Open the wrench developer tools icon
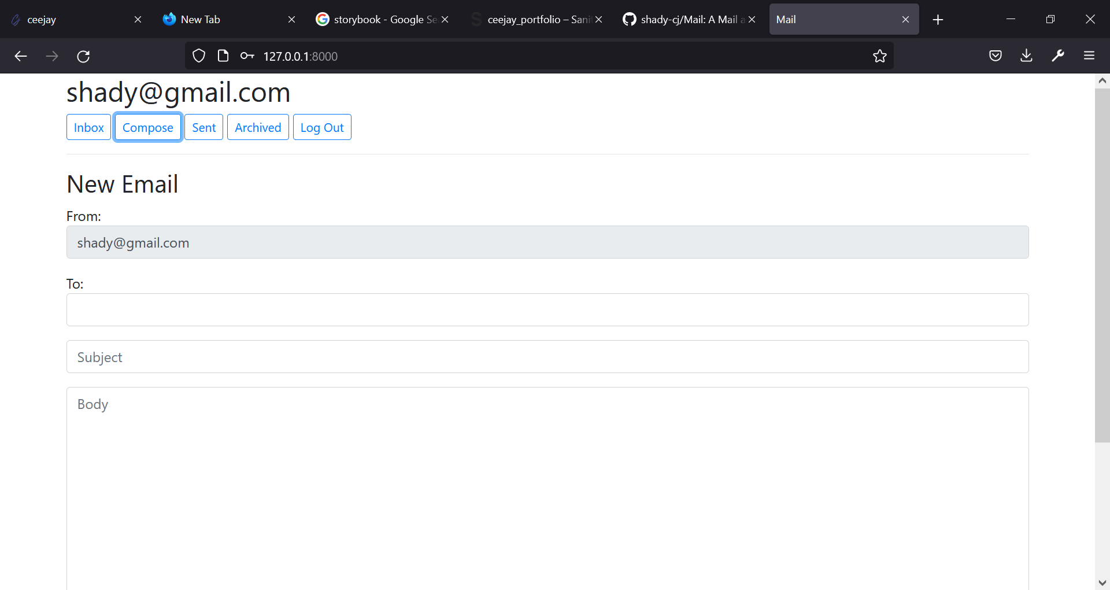 tap(1058, 56)
